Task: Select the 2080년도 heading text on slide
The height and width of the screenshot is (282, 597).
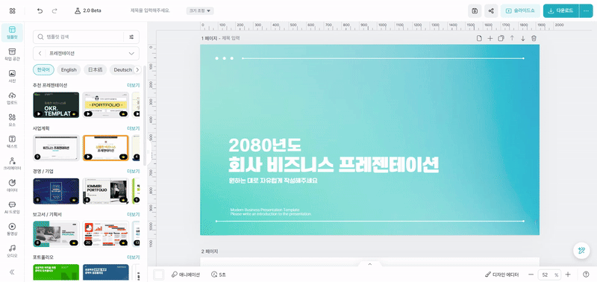Action: 265,145
